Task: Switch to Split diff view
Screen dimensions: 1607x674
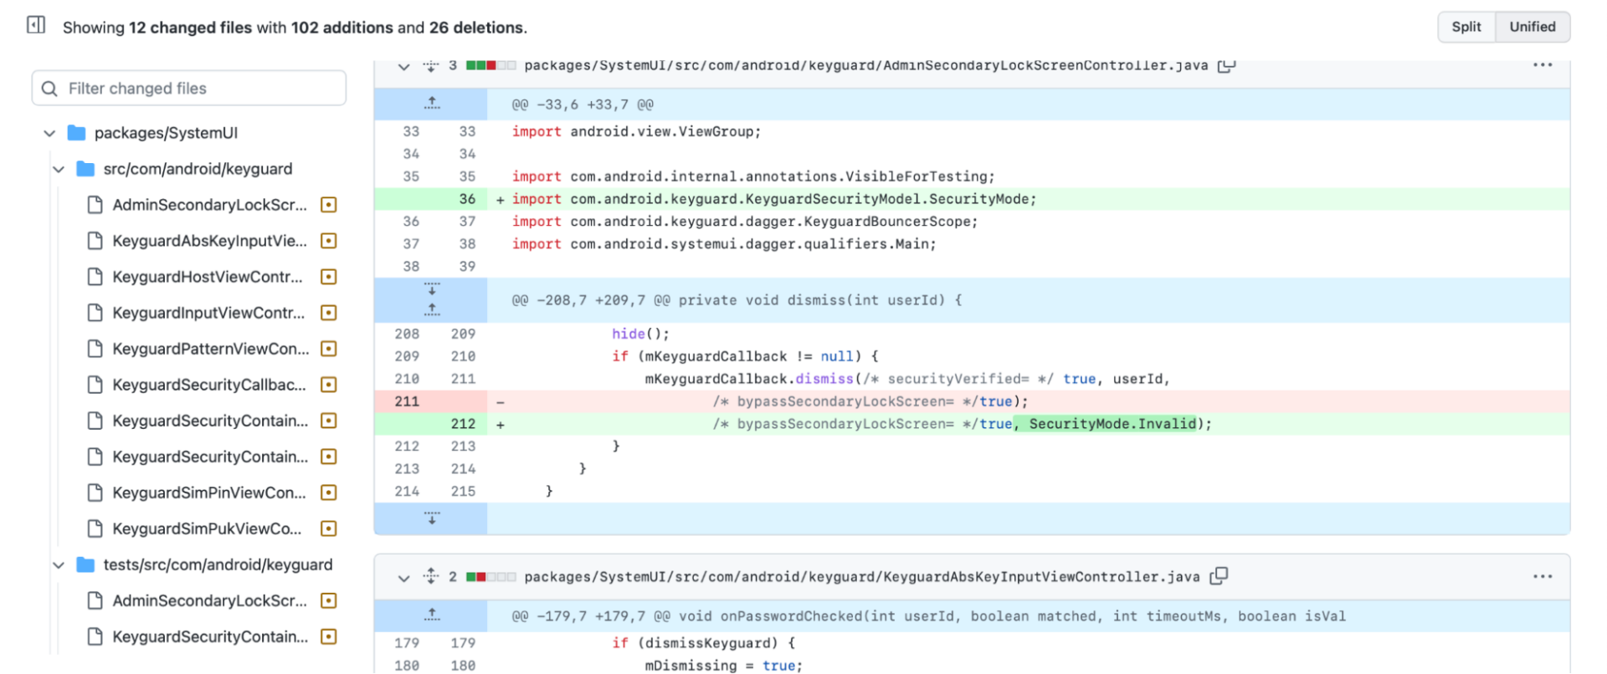Action: coord(1466,27)
